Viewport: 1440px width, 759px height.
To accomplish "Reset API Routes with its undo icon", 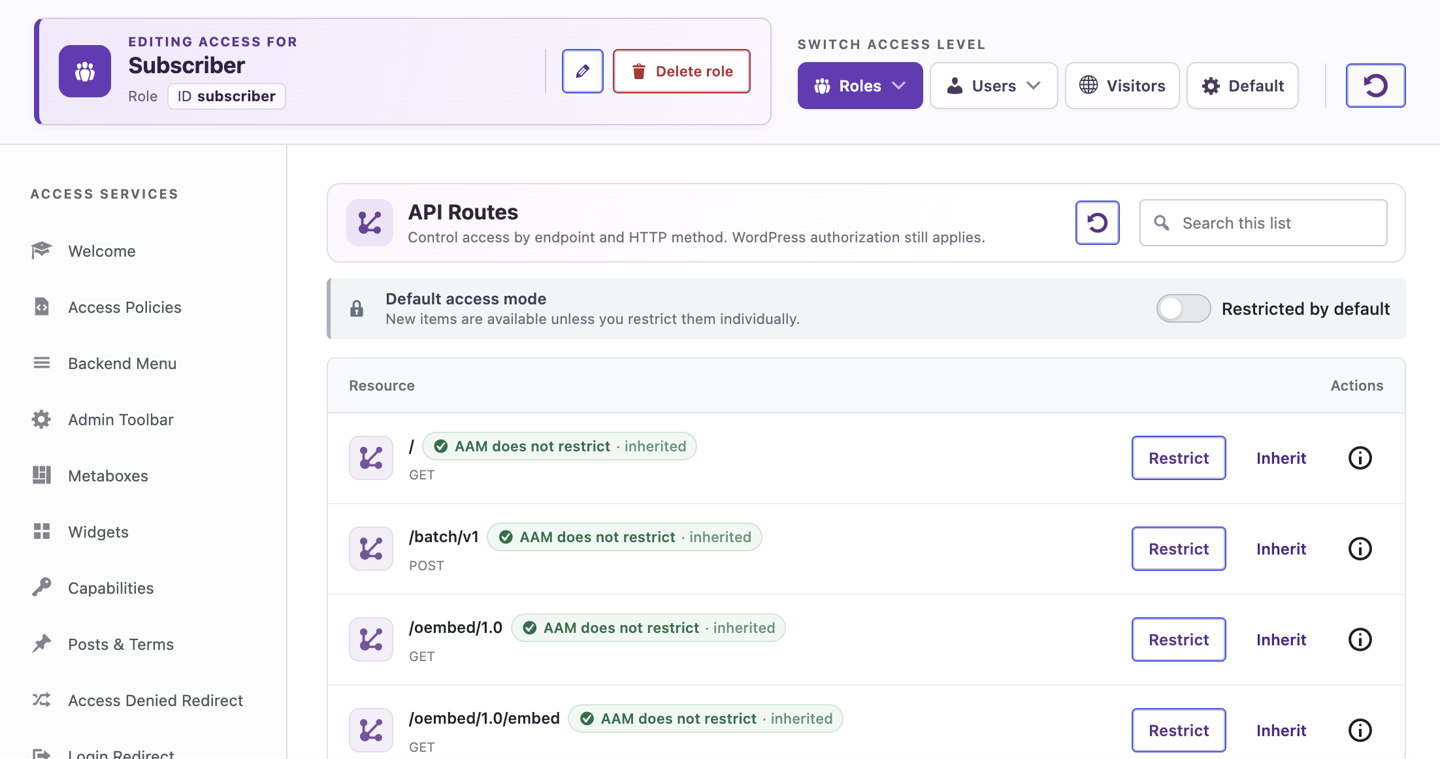I will coord(1098,223).
